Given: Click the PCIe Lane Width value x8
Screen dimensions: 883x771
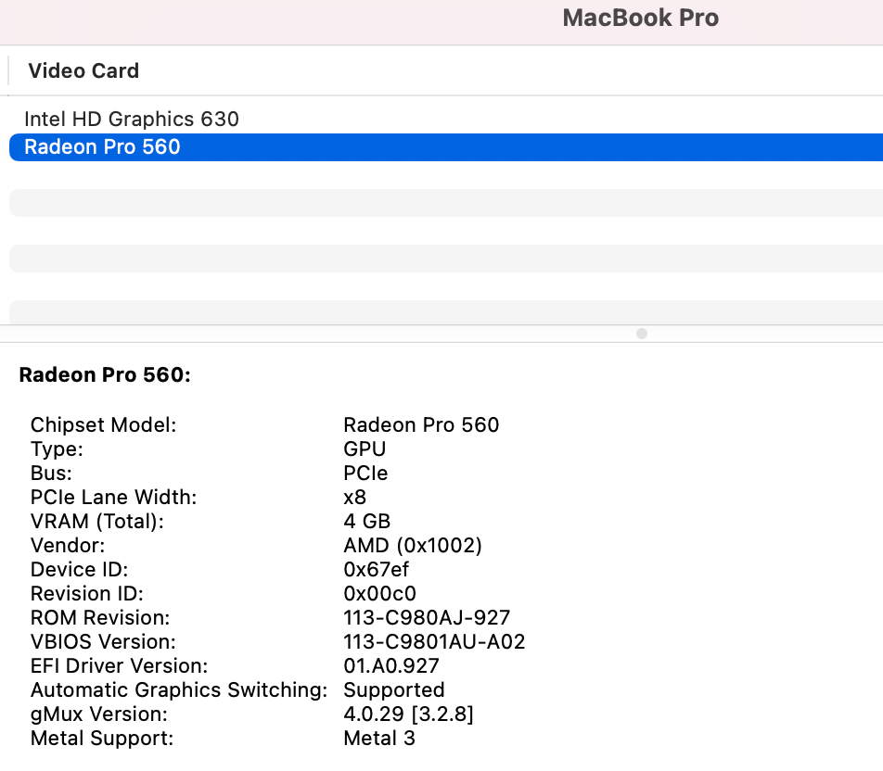Looking at the screenshot, I should coord(354,498).
